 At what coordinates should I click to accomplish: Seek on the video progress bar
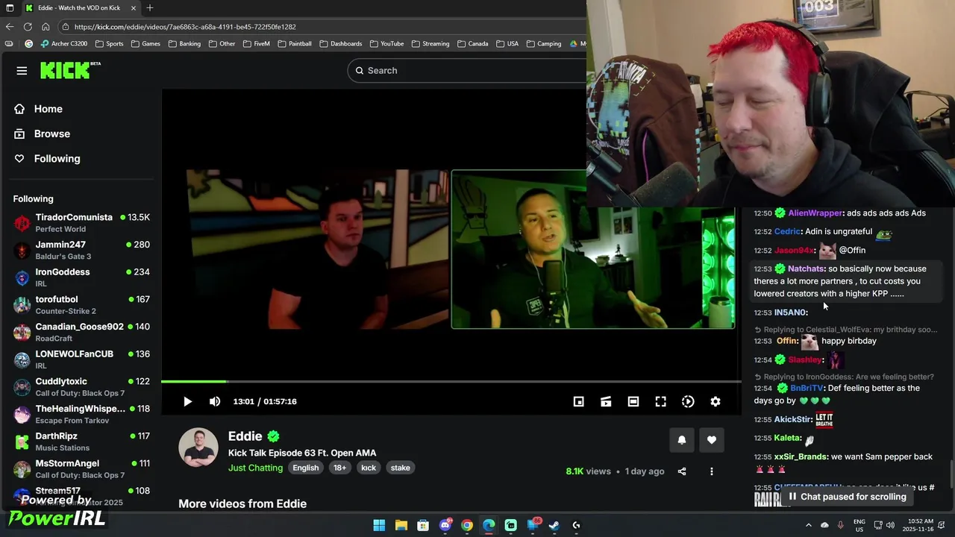point(451,382)
